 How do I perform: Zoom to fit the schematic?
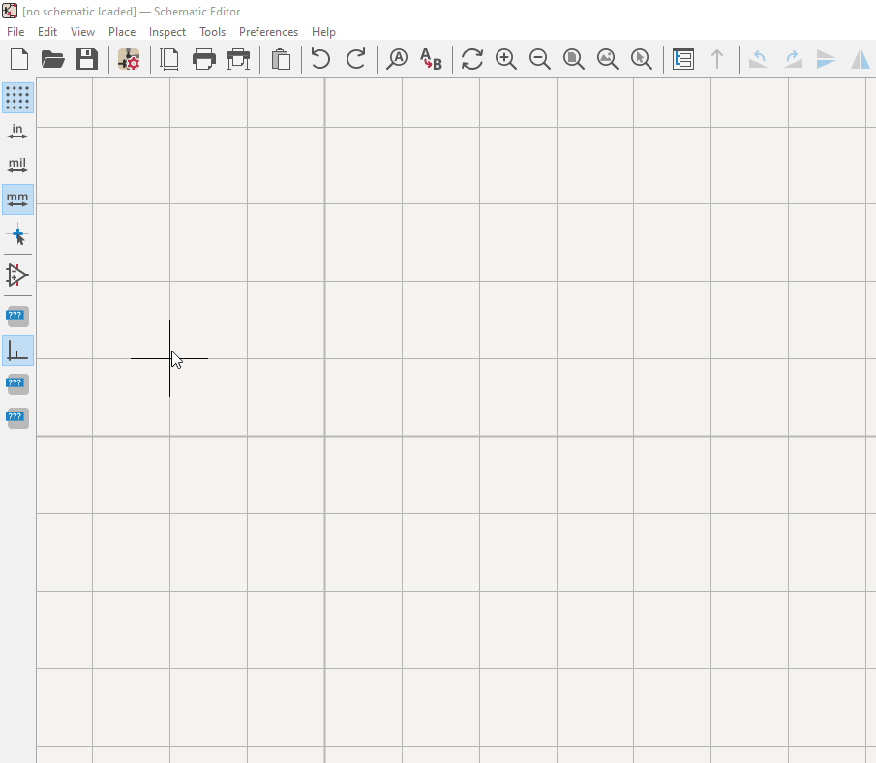pyautogui.click(x=573, y=59)
